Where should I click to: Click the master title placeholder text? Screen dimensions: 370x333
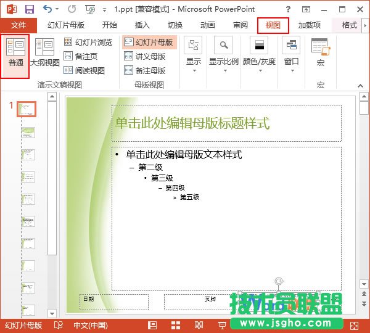[x=192, y=123]
